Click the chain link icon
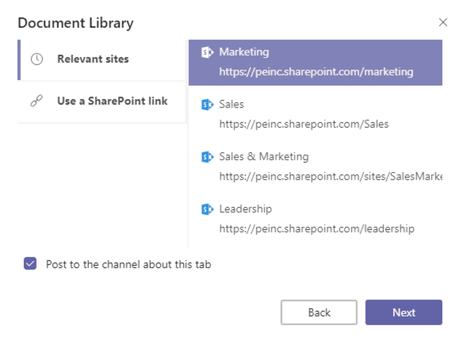459x344 pixels. (x=37, y=101)
